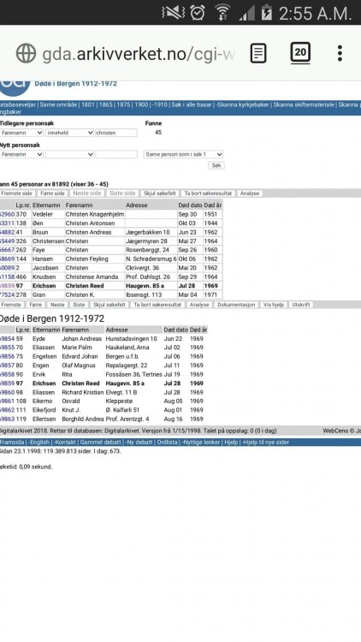Open the browser three-dot menu
361x642 pixels.
tap(340, 53)
